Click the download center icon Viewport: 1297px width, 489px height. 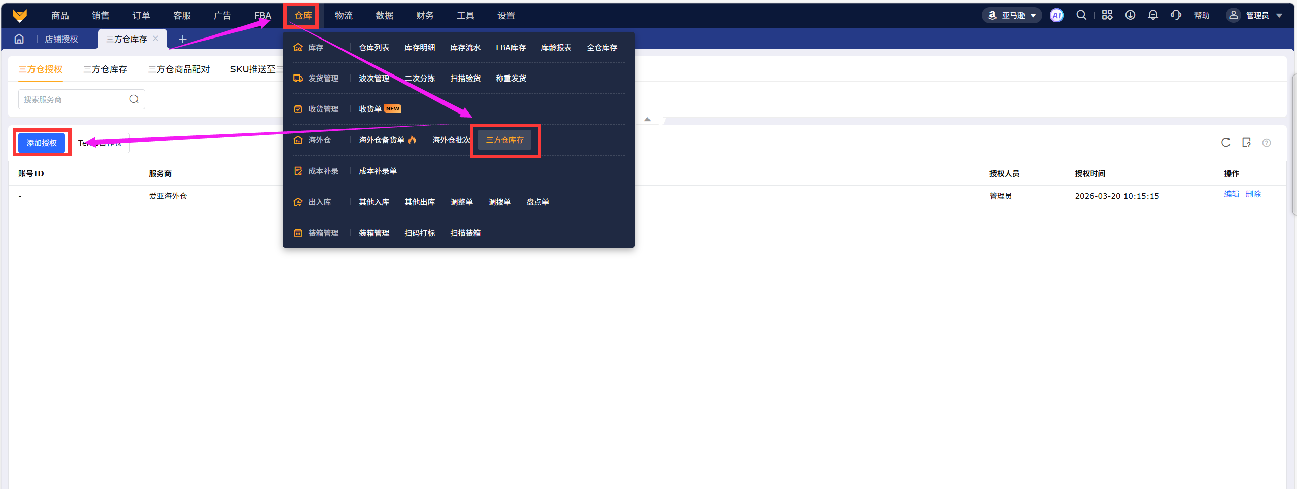(1130, 16)
